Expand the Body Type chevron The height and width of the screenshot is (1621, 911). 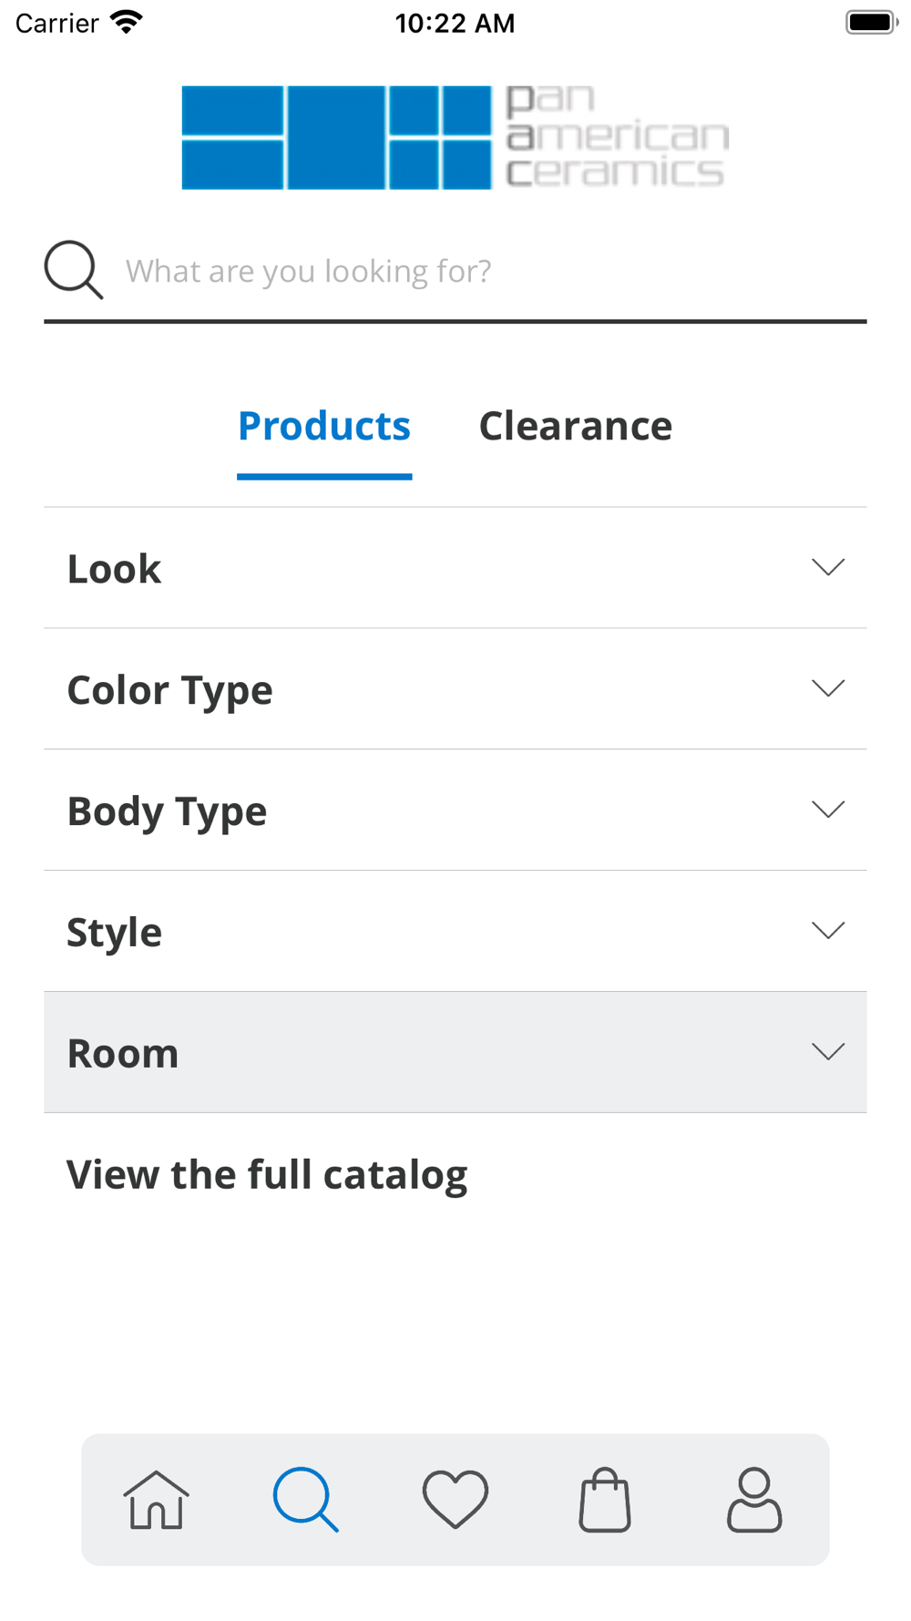(828, 810)
